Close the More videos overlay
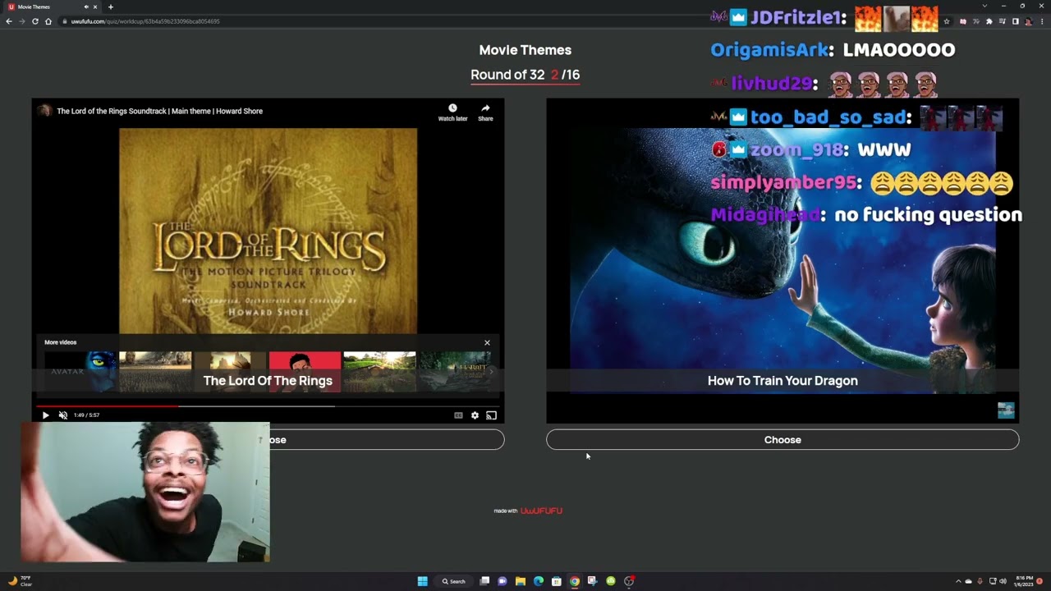The height and width of the screenshot is (591, 1051). click(x=487, y=342)
